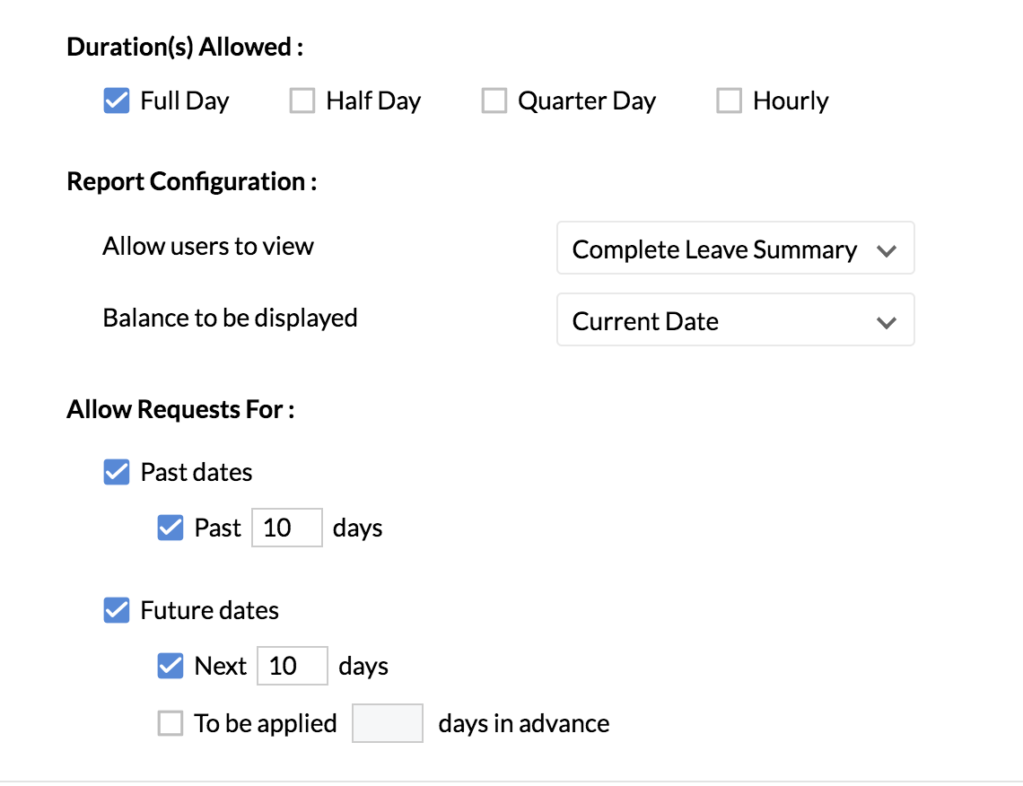Viewport: 1023px width, 786px height.
Task: Click the Allow Requests For heading
Action: (181, 410)
